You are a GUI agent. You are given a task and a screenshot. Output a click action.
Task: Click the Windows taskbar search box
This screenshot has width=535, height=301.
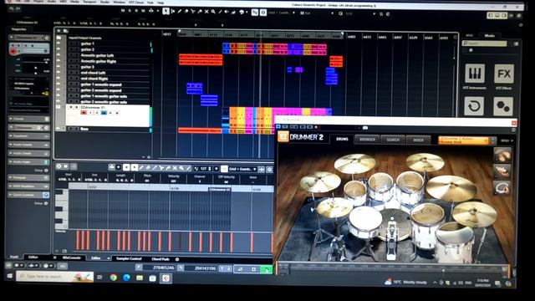click(55, 276)
